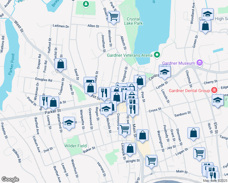Select the Gardner Dental Group red medical icon
This screenshot has height=183, width=228.
(x=215, y=90)
